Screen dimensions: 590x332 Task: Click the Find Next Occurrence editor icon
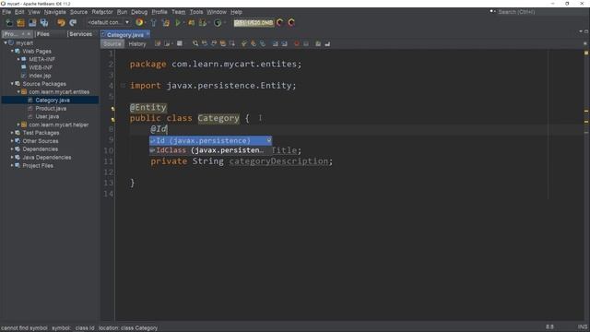[214, 43]
